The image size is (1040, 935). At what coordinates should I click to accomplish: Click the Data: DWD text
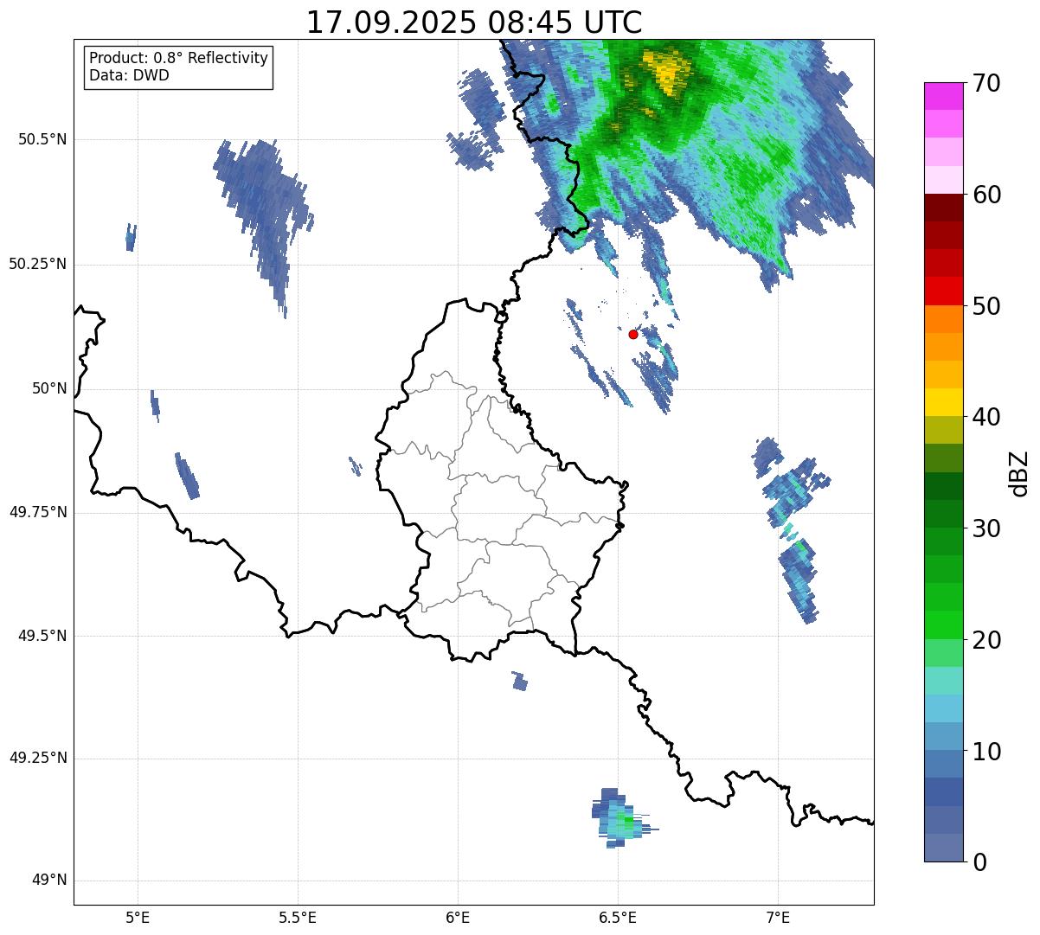[x=129, y=75]
